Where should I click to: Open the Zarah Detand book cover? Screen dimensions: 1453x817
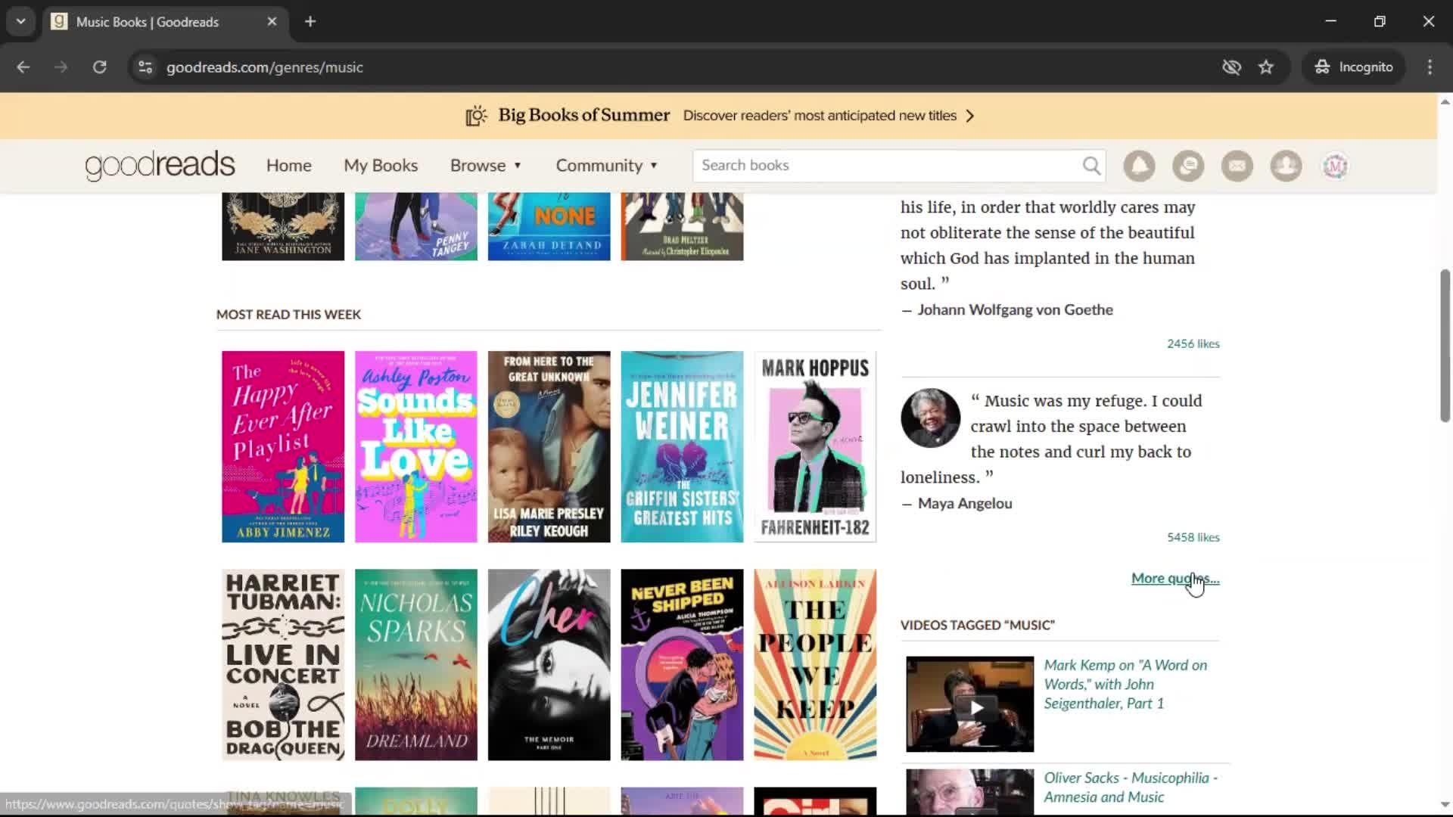(549, 227)
